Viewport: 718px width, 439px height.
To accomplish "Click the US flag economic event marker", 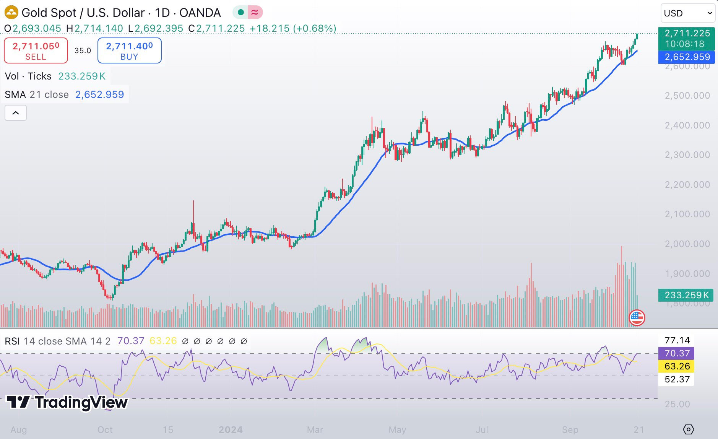I will 637,317.
